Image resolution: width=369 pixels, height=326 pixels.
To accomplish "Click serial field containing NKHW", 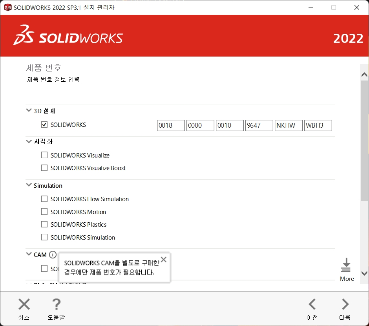I will point(289,125).
